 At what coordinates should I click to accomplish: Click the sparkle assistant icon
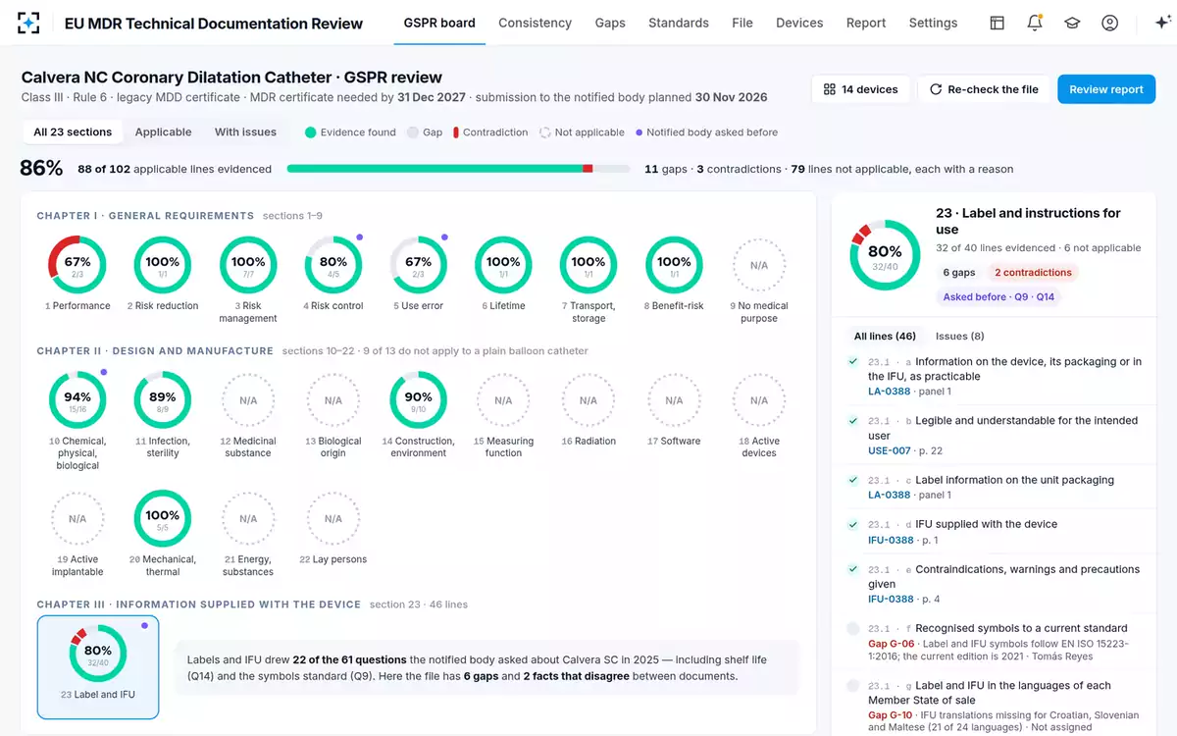click(x=1162, y=23)
